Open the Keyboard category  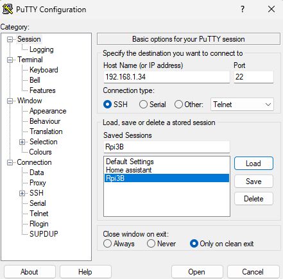[44, 70]
